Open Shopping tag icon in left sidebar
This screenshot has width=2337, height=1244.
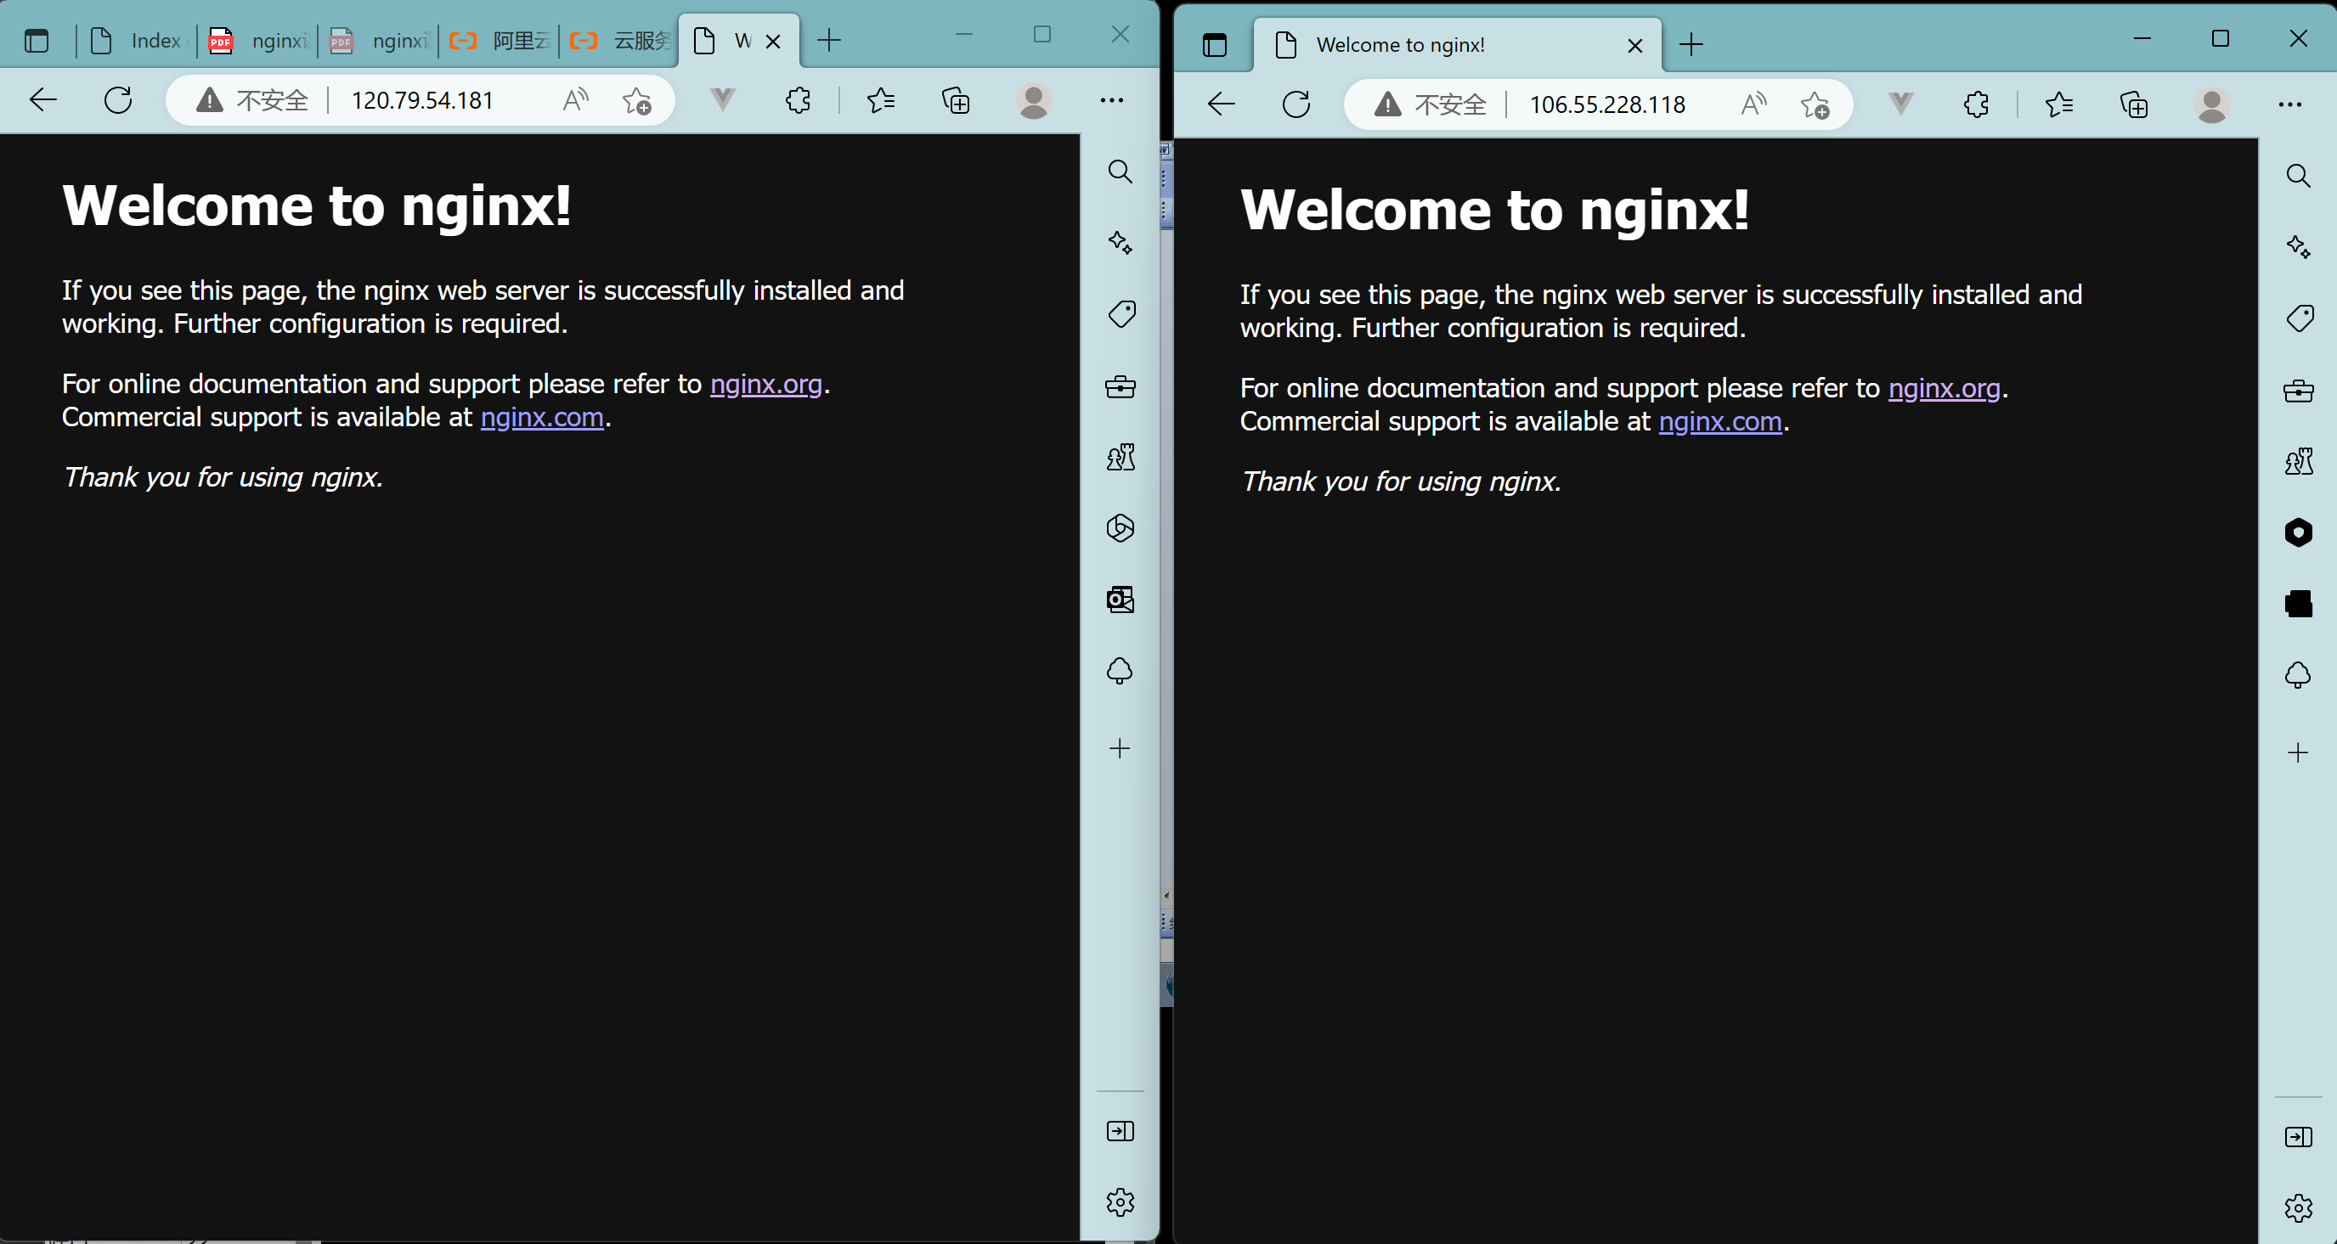coord(1121,313)
